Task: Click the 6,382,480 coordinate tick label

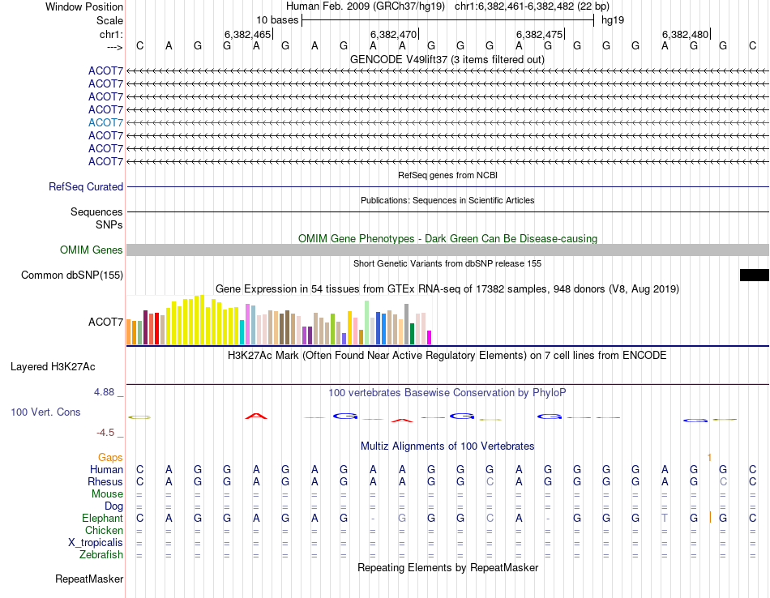Action: tap(685, 34)
